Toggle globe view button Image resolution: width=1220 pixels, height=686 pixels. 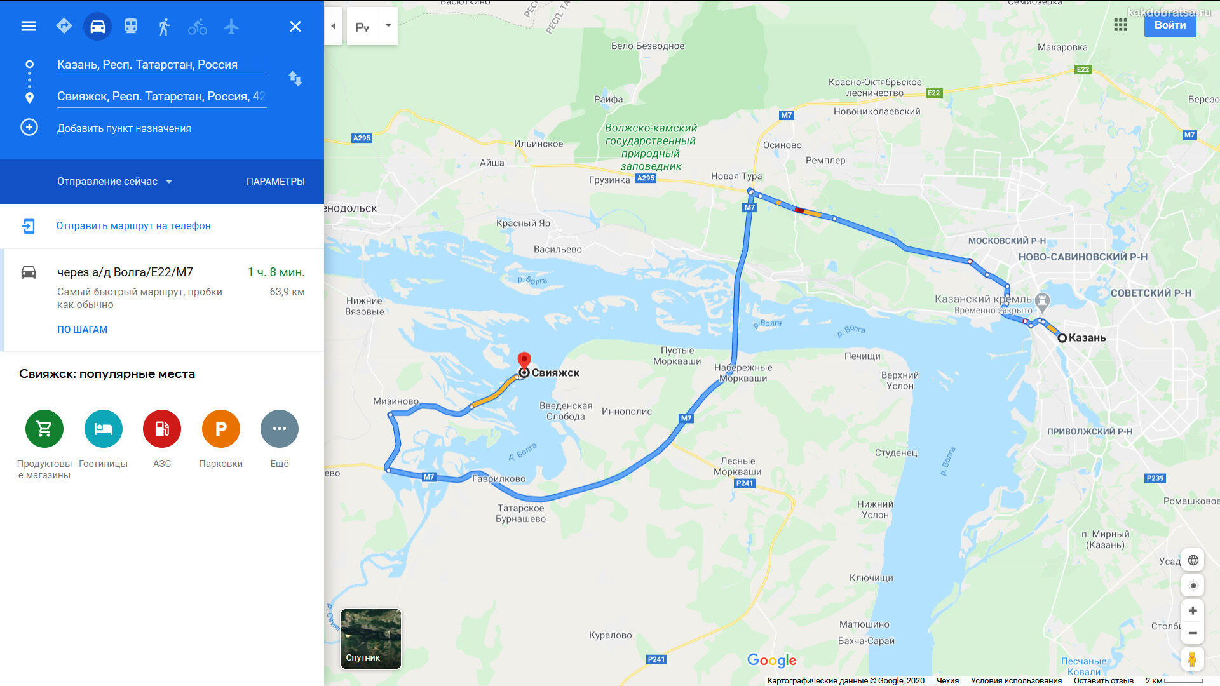coord(1193,560)
